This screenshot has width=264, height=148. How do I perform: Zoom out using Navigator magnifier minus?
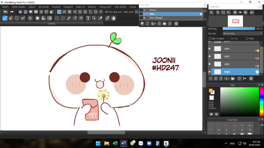[228, 12]
